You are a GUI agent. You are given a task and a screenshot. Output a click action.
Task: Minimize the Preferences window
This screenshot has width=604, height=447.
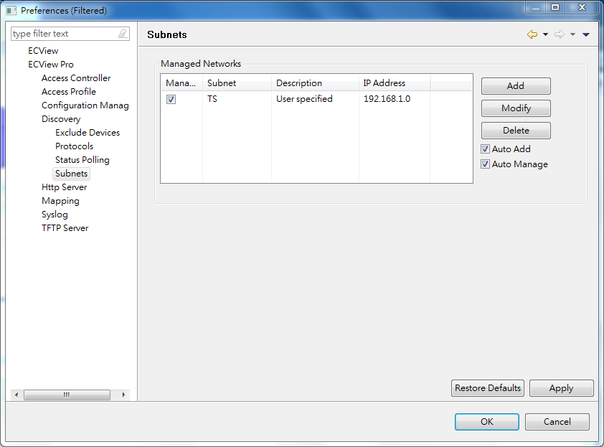535,8
